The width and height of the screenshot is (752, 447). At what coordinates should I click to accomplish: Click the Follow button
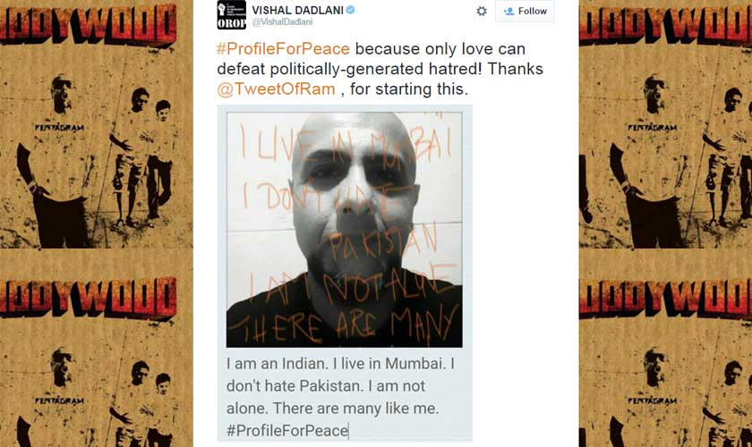[525, 11]
